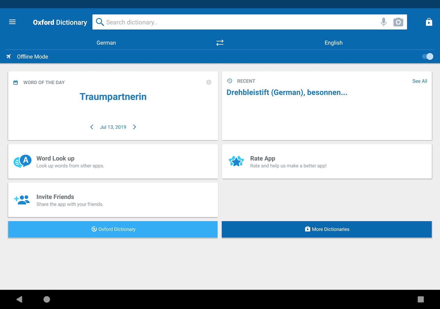Open camera search icon
This screenshot has width=440, height=309.
click(398, 22)
